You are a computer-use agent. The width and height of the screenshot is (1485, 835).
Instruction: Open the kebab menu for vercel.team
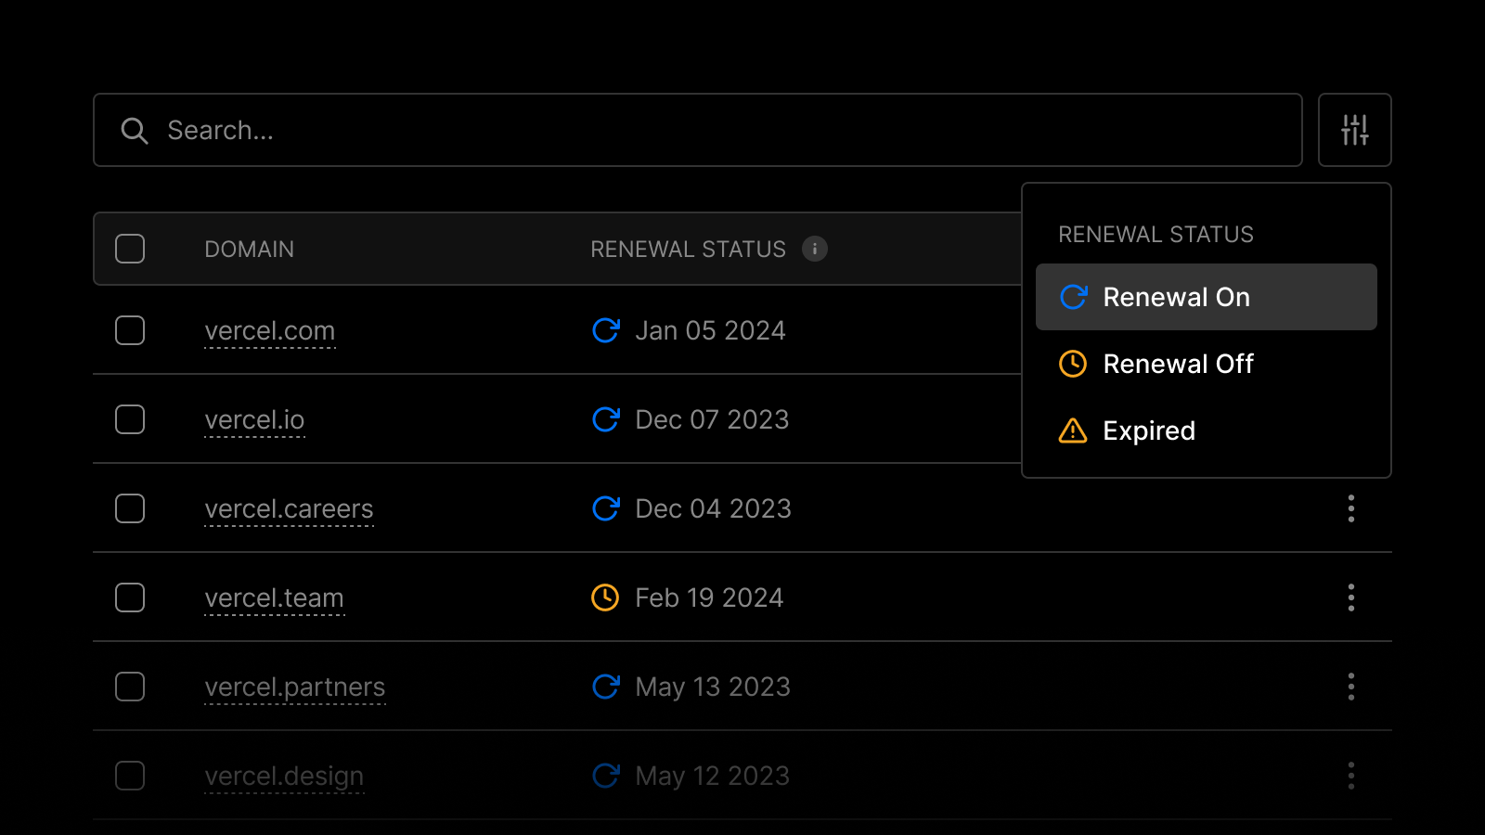1351,597
